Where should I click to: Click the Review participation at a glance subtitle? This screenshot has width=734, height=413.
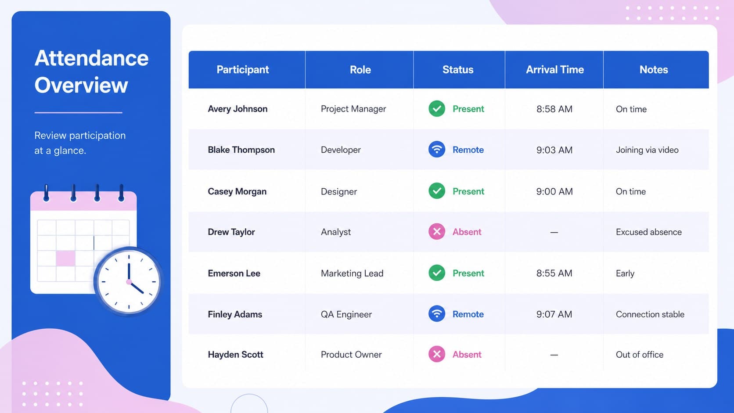pyautogui.click(x=80, y=143)
